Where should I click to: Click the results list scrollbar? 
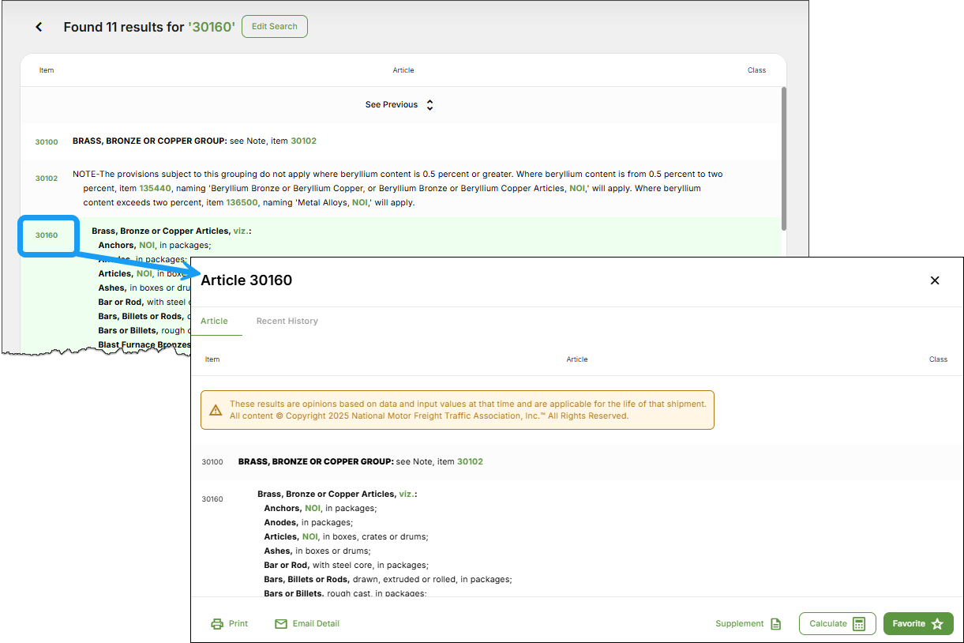click(783, 158)
